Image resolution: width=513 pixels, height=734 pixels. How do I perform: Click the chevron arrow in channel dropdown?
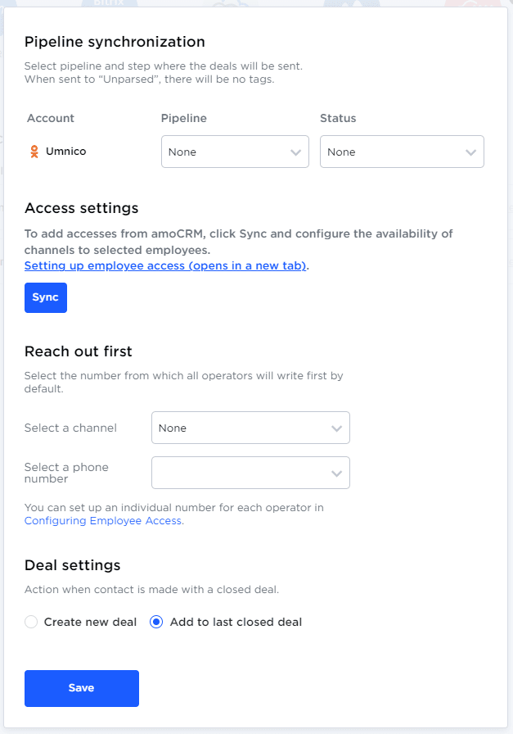tap(336, 428)
